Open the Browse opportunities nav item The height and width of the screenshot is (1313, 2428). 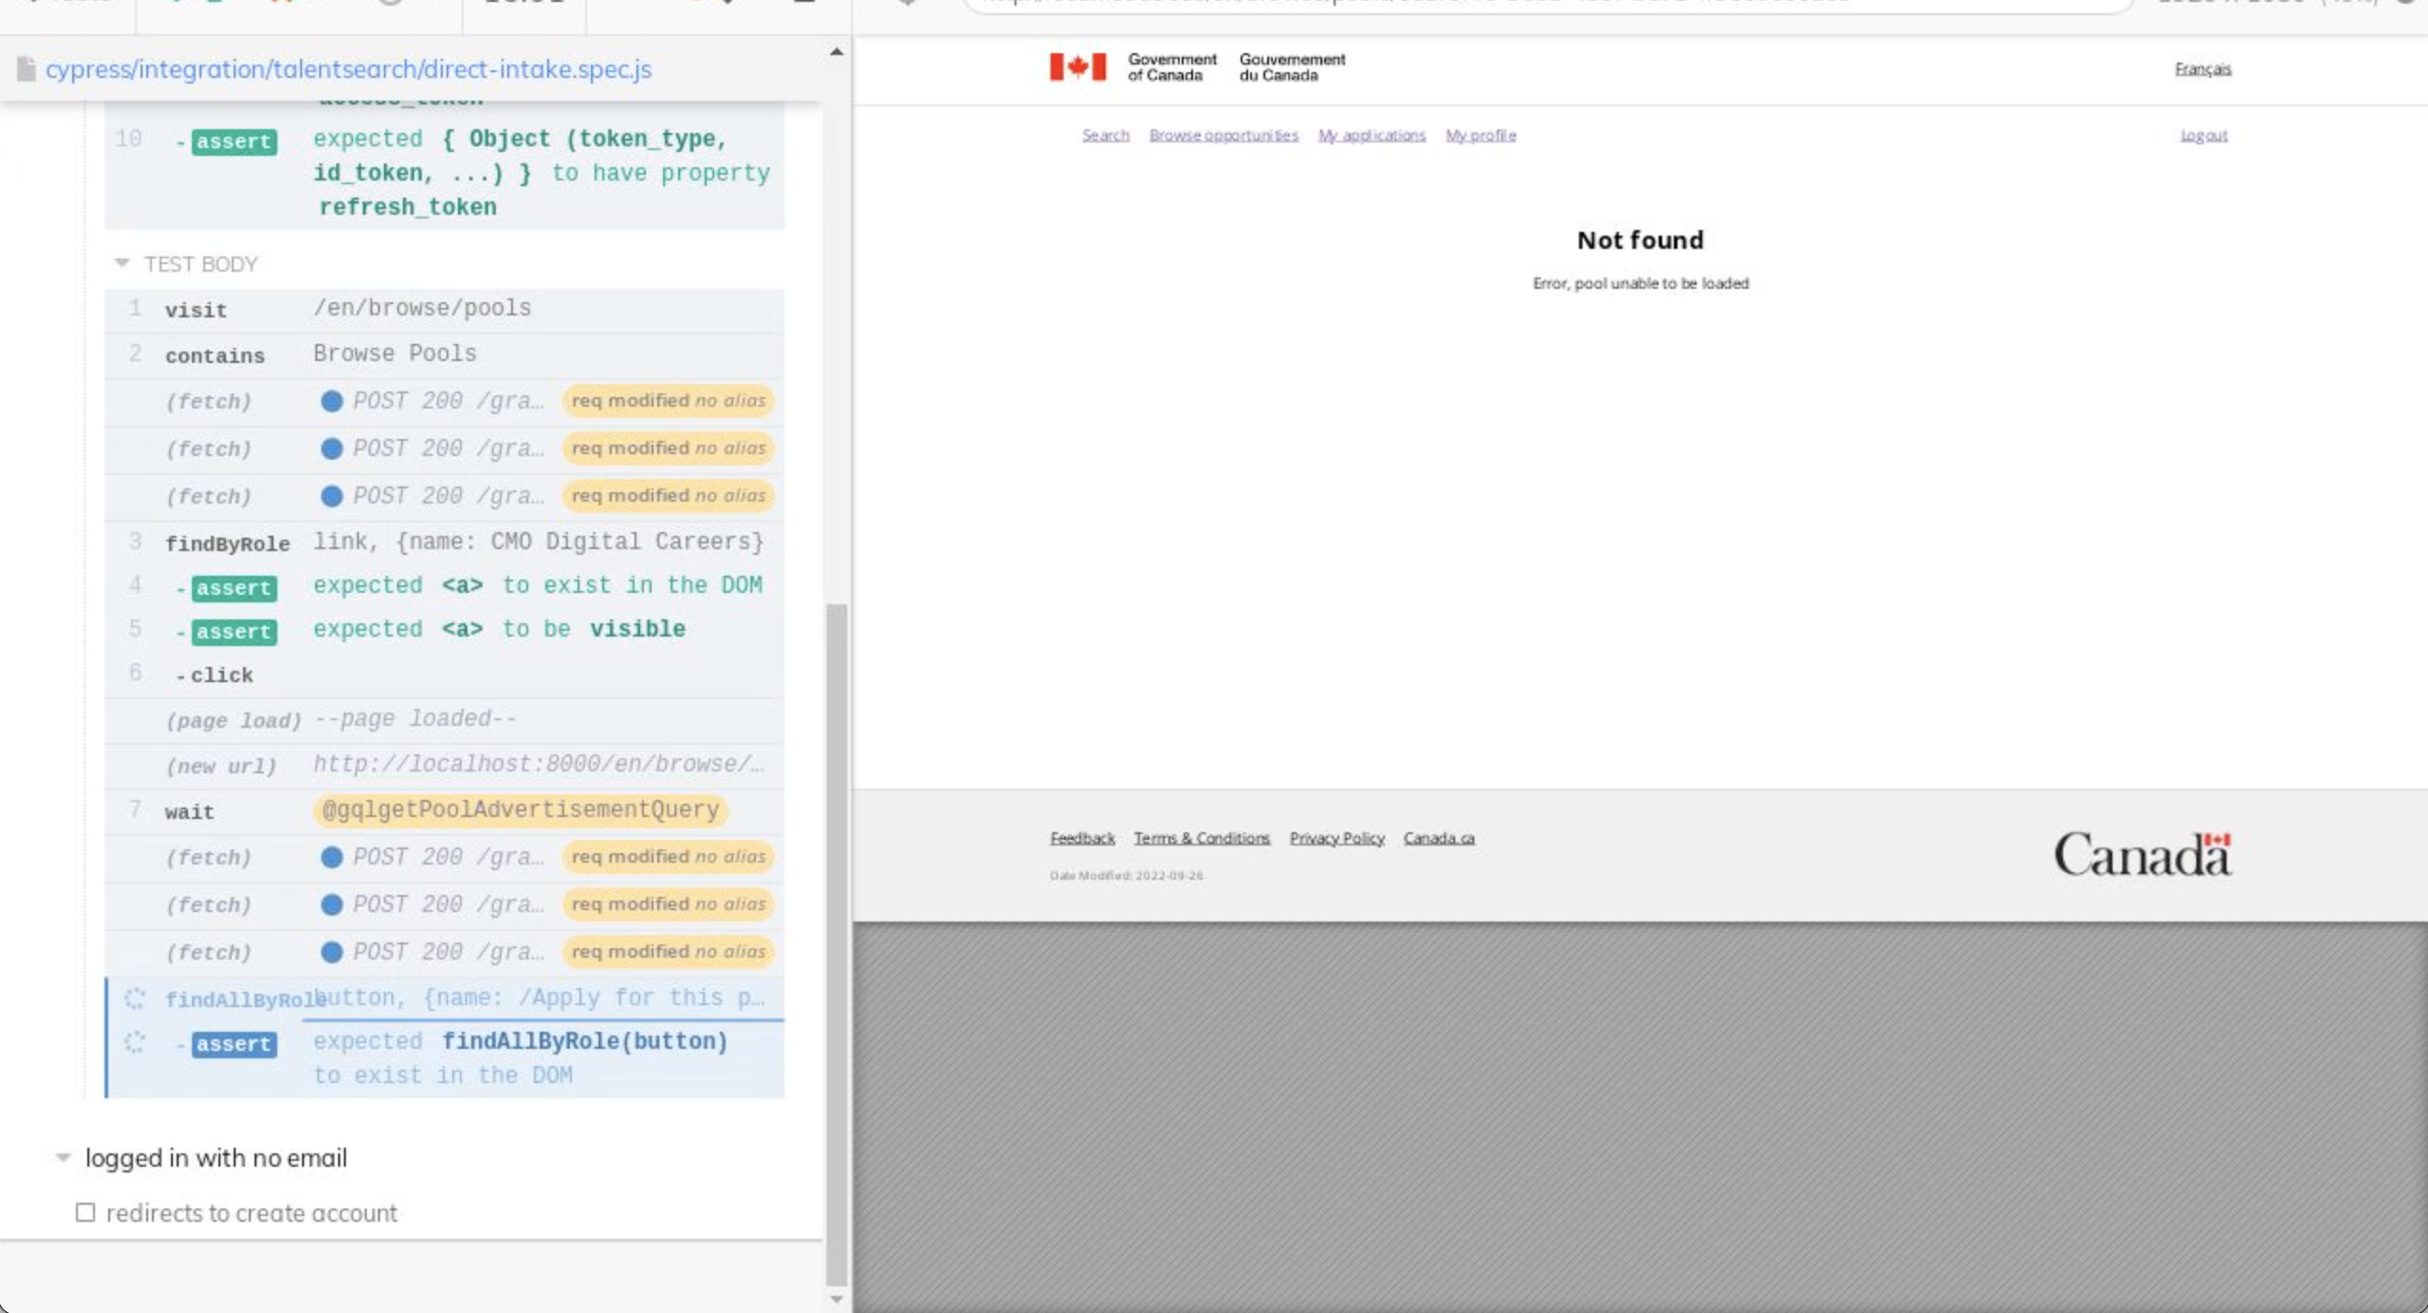click(1223, 135)
